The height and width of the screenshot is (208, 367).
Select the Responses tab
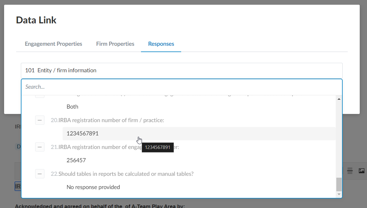coord(161,44)
